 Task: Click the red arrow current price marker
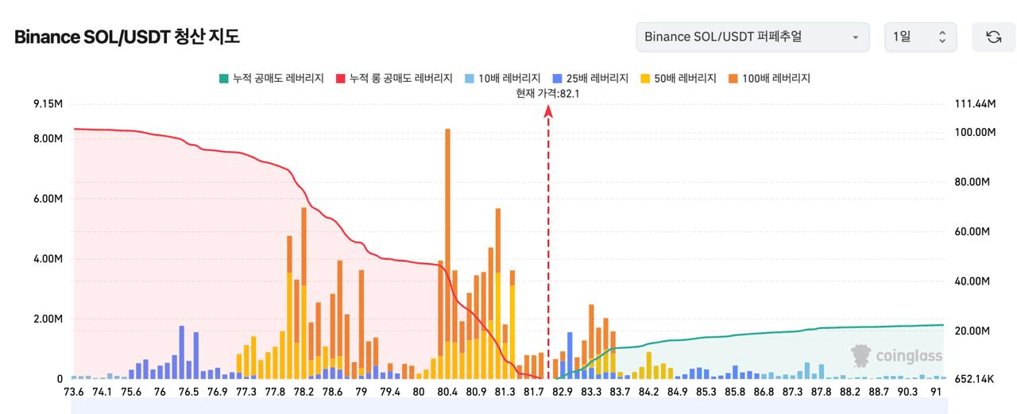tap(548, 112)
